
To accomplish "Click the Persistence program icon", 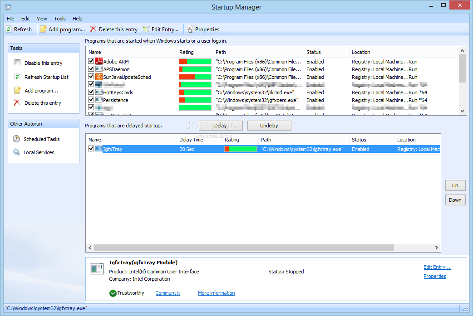I will point(99,100).
